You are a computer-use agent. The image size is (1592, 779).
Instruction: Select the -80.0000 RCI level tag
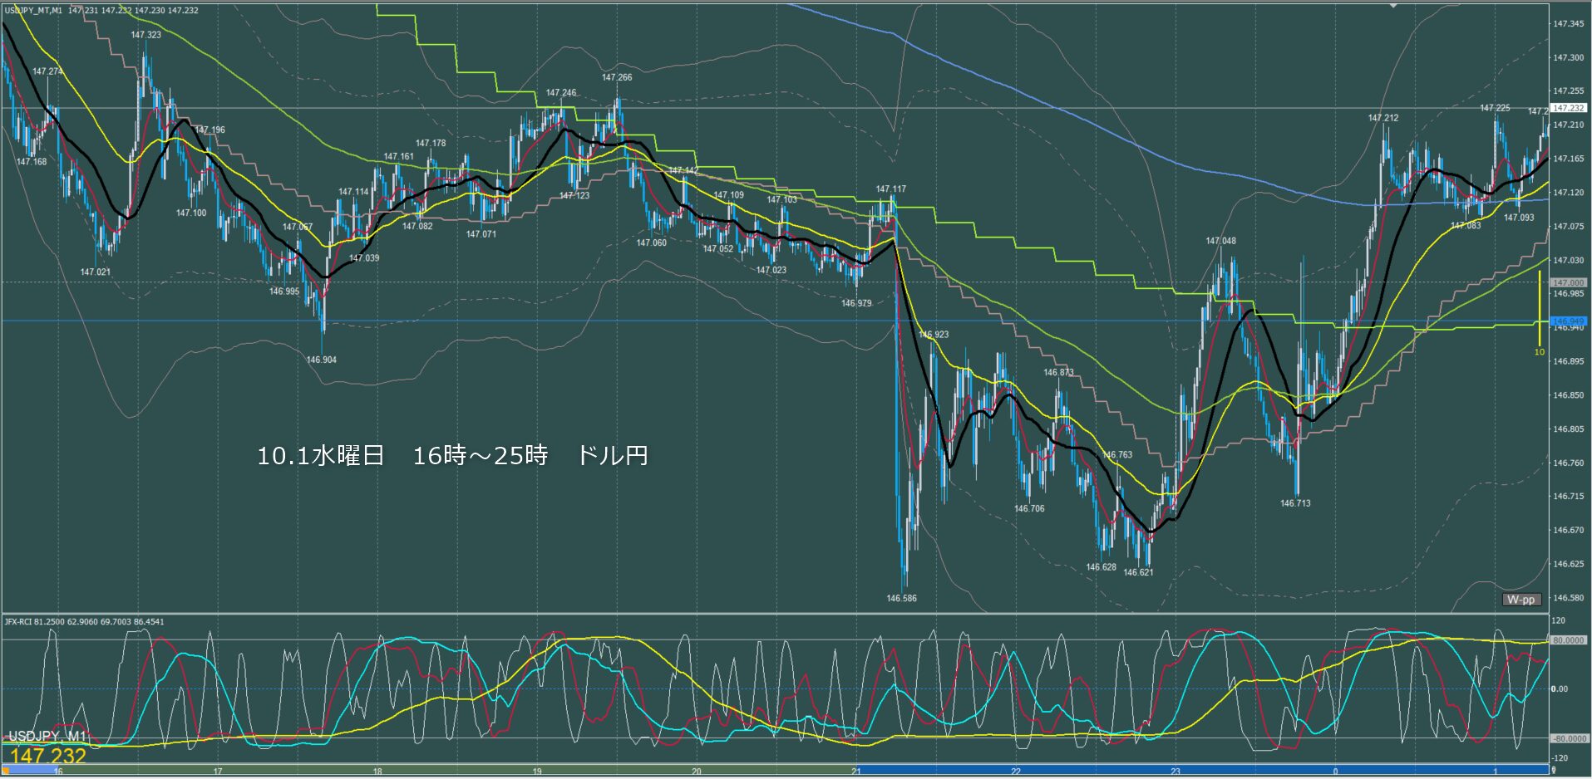1568,738
